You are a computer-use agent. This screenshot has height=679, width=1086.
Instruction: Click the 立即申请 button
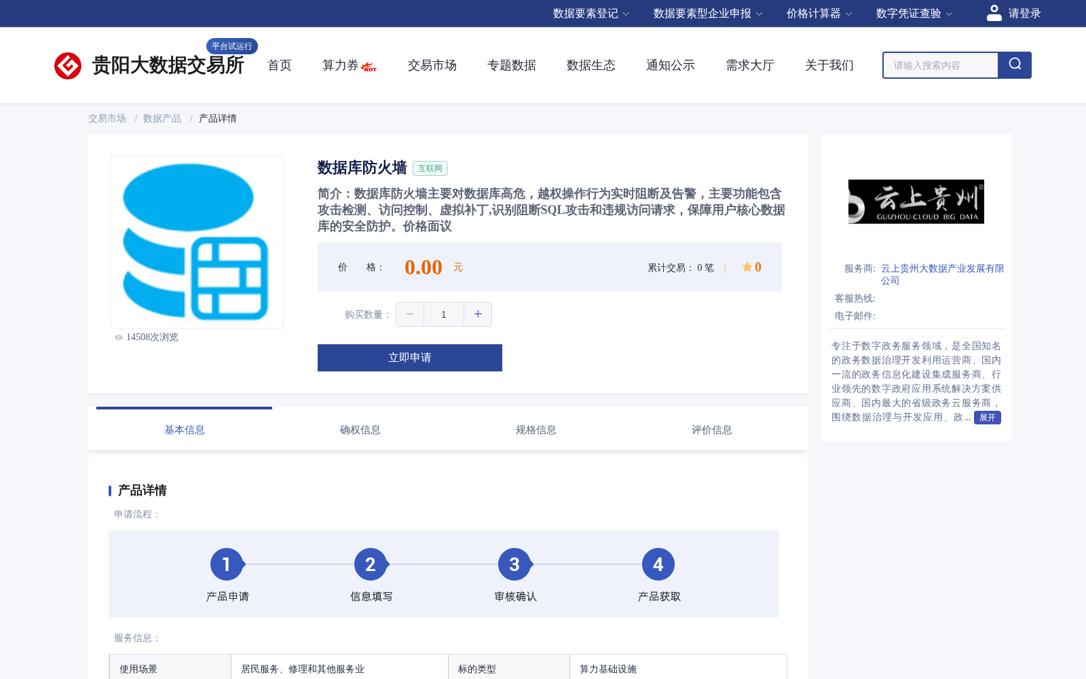[x=410, y=358]
